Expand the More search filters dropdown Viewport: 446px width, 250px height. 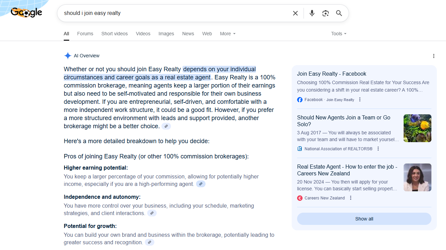228,34
